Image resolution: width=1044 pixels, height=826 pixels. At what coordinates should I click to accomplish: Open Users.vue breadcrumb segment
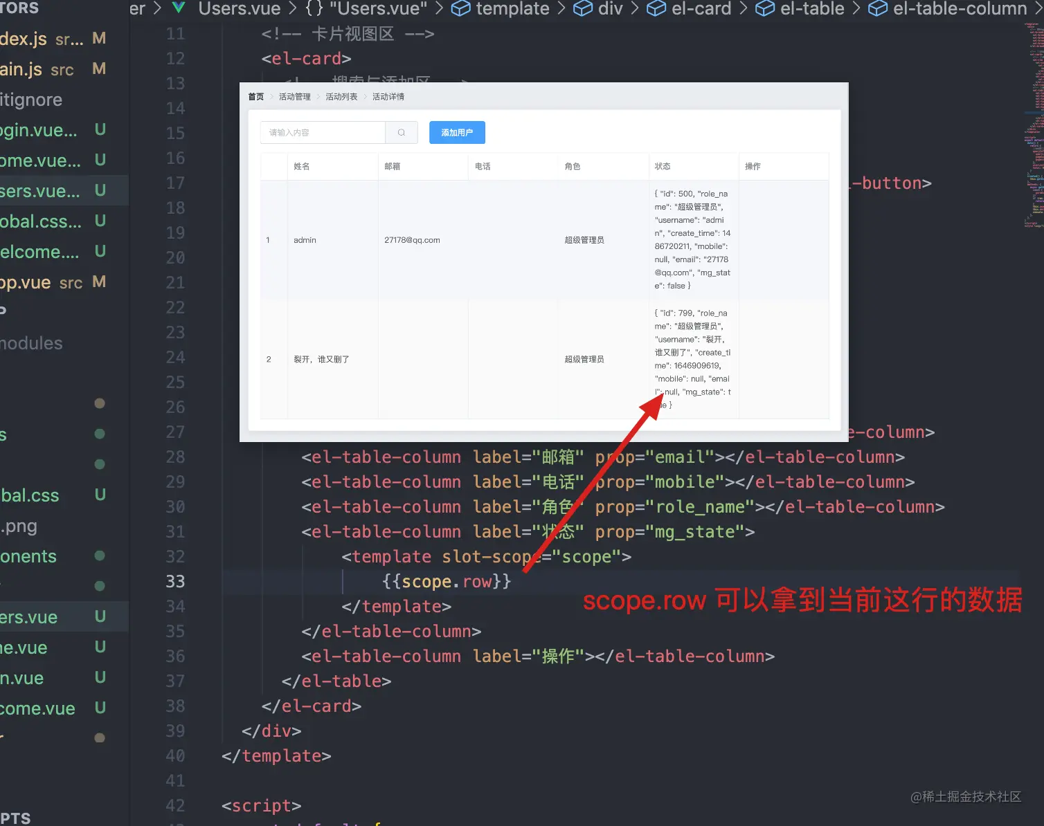click(240, 8)
